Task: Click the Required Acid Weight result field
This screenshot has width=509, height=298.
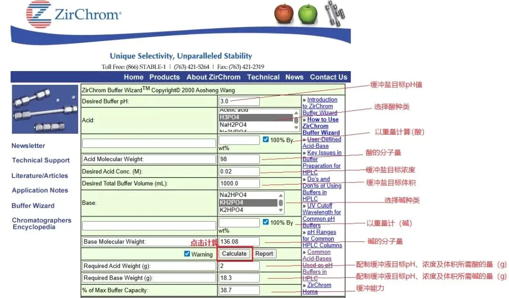Action: (239, 266)
